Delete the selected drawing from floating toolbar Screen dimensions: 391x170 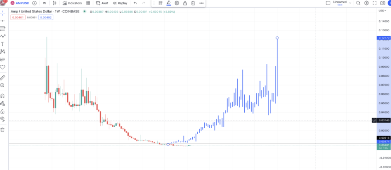tap(193, 3)
